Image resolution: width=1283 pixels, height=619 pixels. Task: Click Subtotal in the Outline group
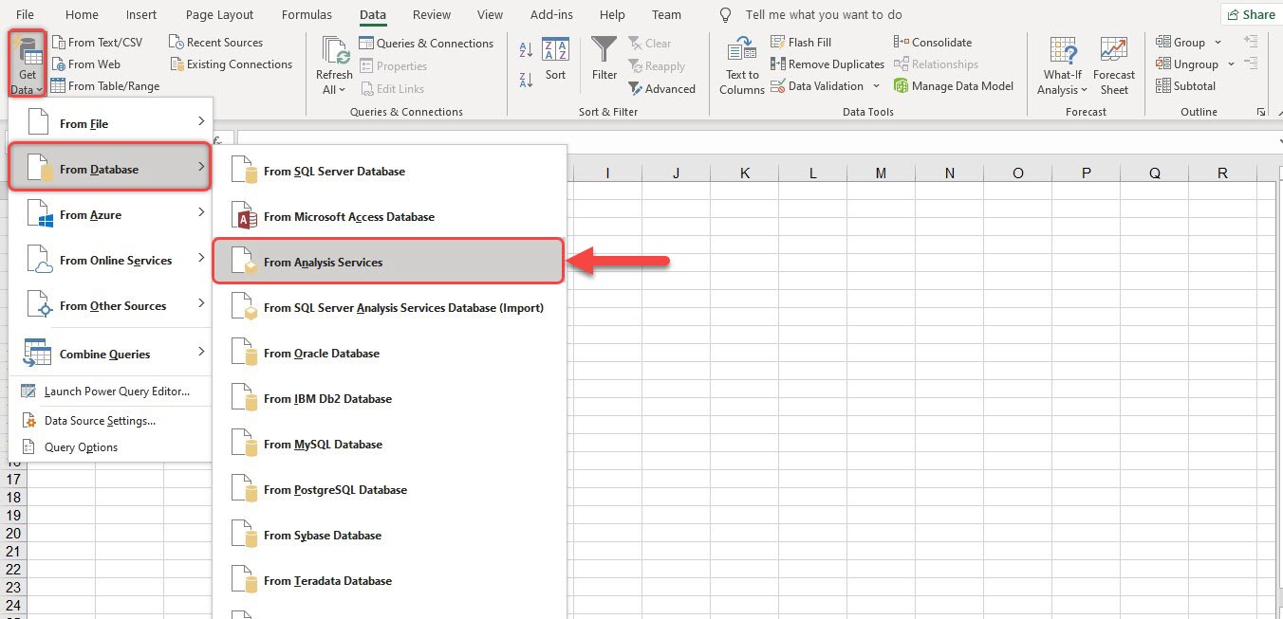click(x=1186, y=85)
